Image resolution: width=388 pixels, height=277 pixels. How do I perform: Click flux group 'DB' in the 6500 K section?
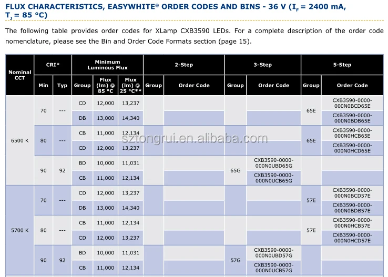(x=82, y=118)
